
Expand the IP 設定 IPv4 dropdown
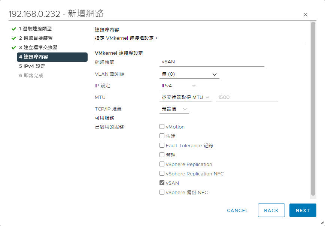point(179,86)
